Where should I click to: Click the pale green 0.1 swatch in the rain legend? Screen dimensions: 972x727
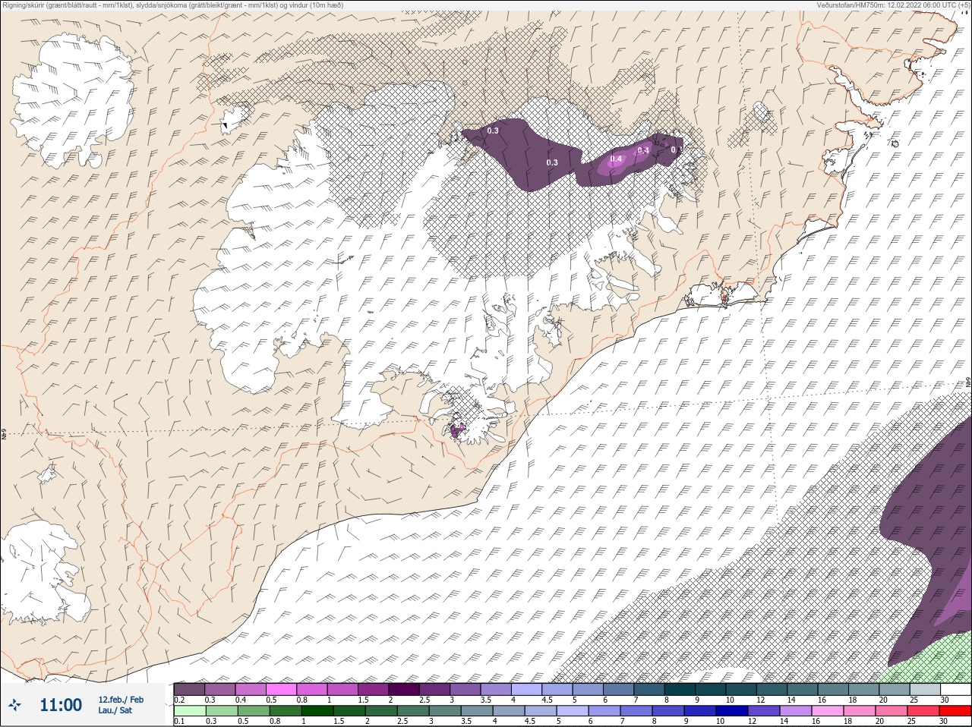[190, 712]
